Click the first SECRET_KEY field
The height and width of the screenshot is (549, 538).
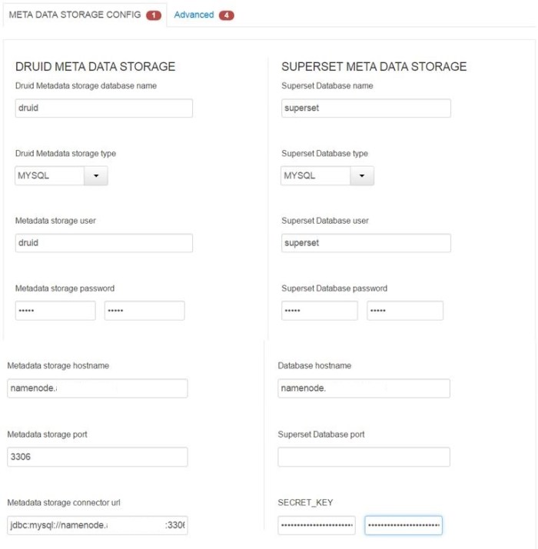click(x=317, y=525)
